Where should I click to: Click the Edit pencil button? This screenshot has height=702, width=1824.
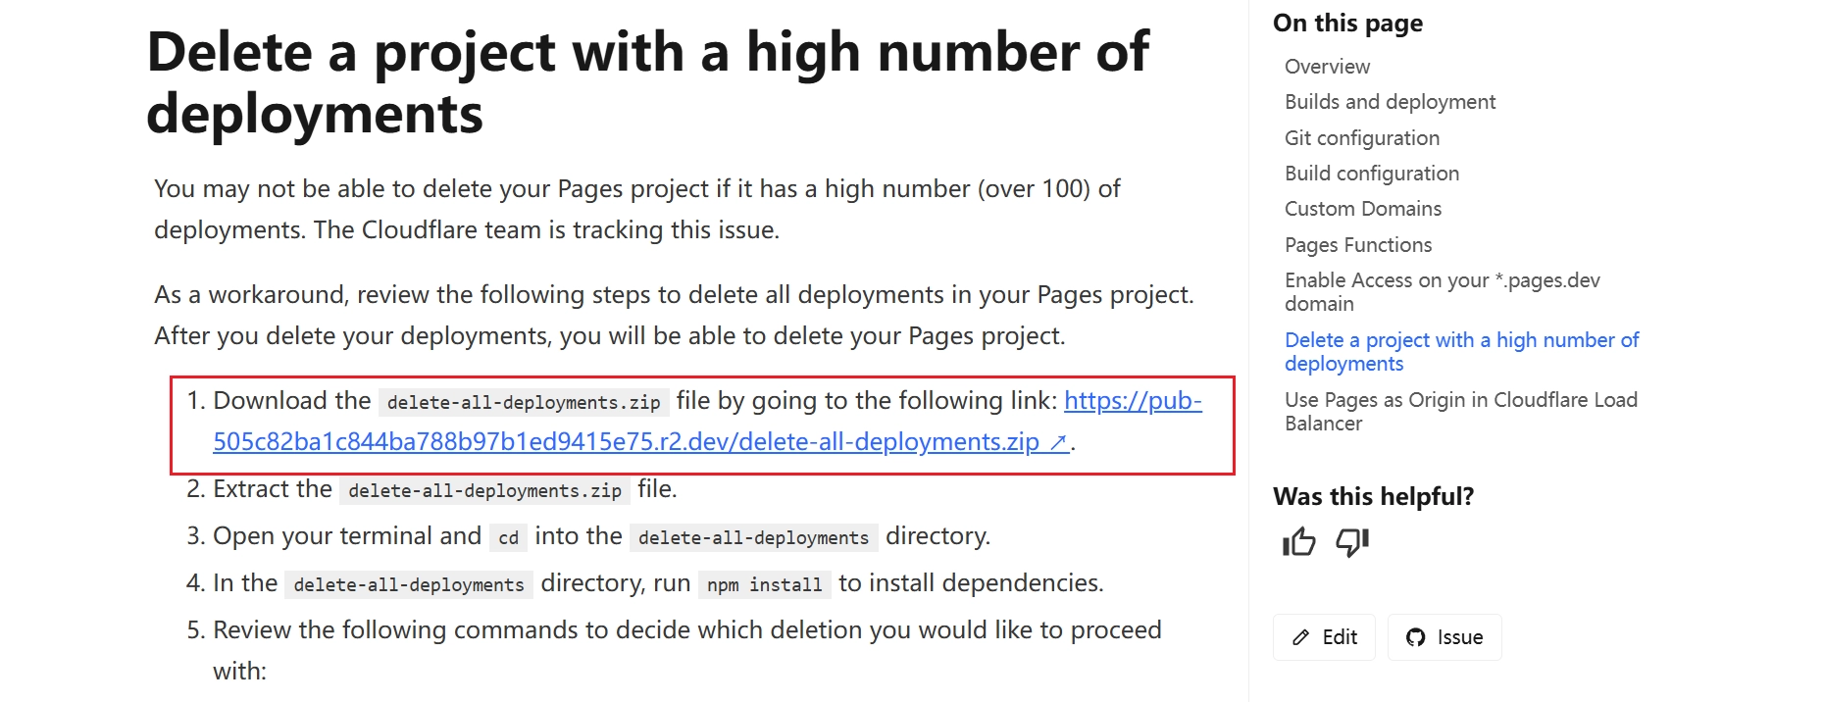point(1324,637)
